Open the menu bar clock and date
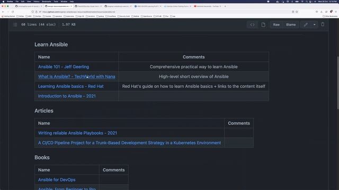This screenshot has width=339, height=190. pos(327,2)
